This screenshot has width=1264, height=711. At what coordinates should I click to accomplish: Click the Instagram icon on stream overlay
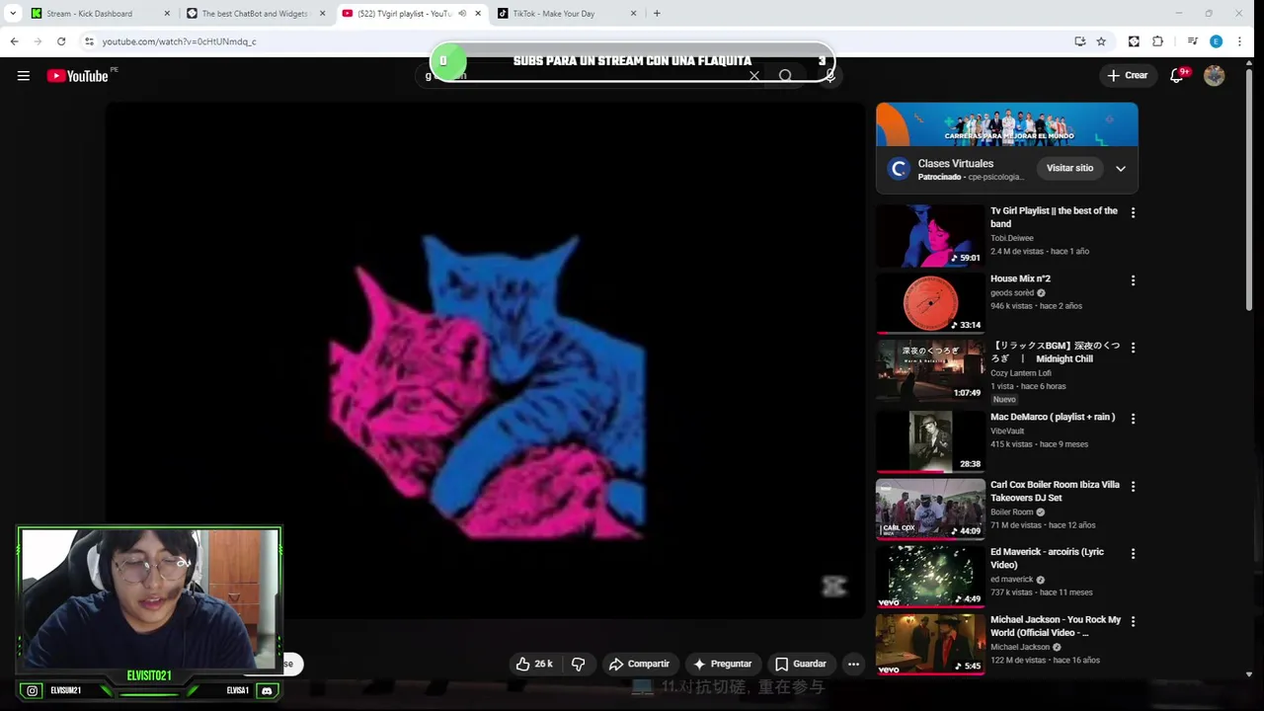(33, 691)
